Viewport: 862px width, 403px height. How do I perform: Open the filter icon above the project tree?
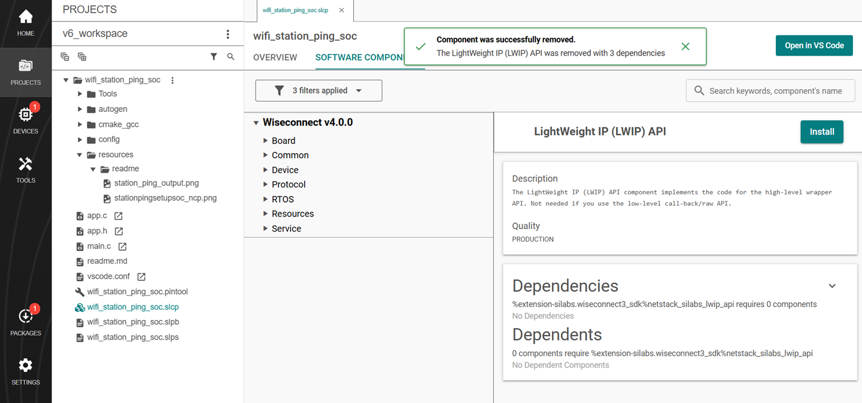point(214,56)
